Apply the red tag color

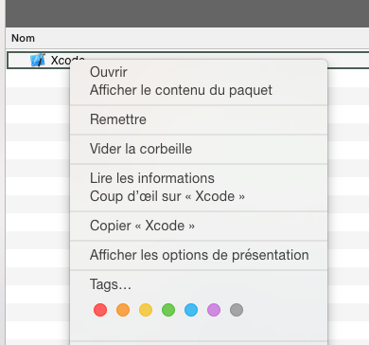tap(100, 310)
